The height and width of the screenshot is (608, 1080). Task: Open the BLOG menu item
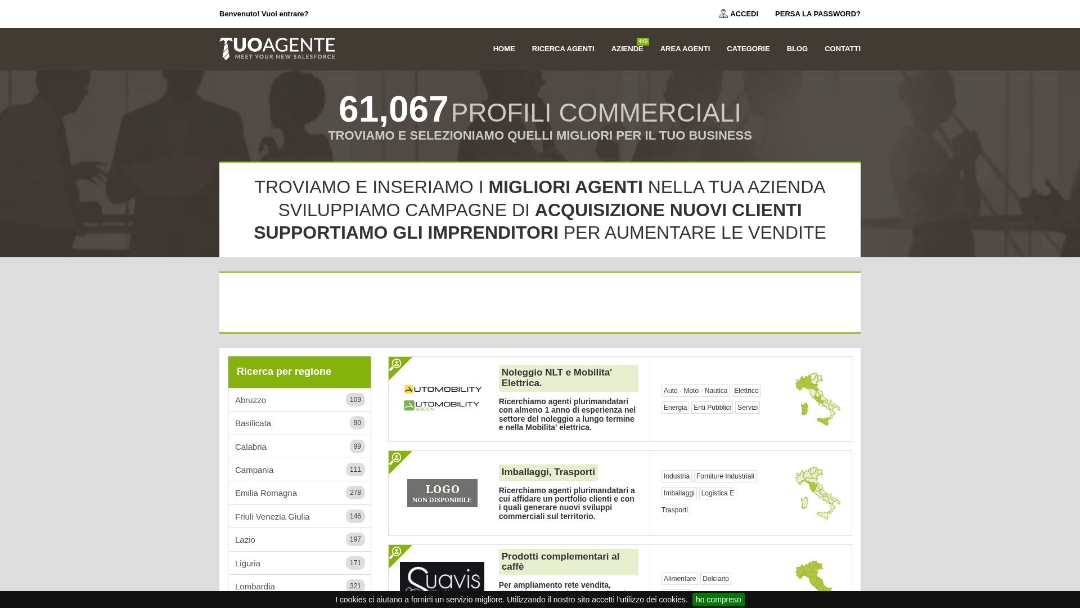(797, 49)
